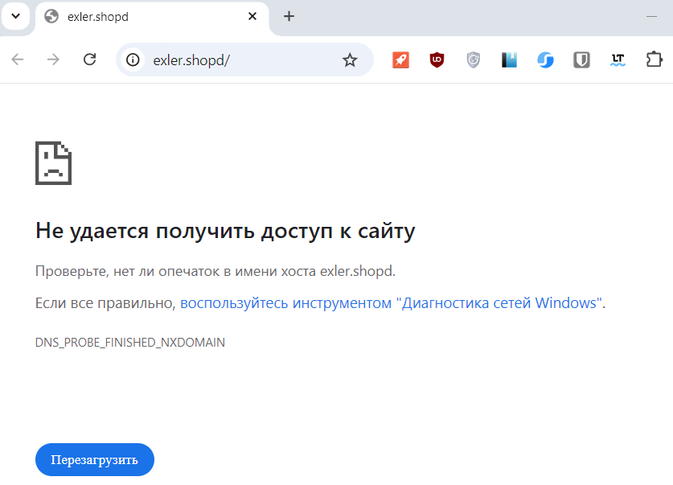Click the forward navigation arrow
This screenshot has width=673, height=485.
pyautogui.click(x=54, y=60)
